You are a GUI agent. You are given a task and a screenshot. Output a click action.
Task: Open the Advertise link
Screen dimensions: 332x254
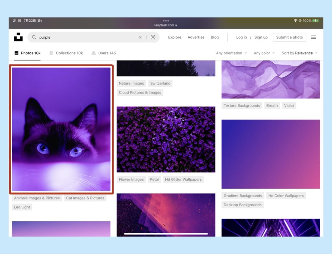pyautogui.click(x=196, y=37)
